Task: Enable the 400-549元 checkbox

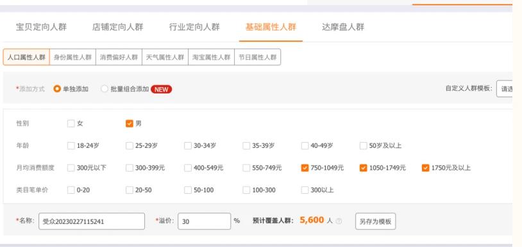Action: (188, 168)
